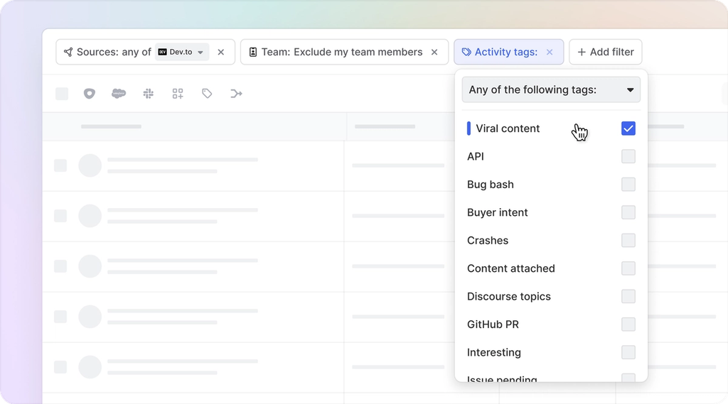Click the 'Sources: any of' filter label

[114, 52]
